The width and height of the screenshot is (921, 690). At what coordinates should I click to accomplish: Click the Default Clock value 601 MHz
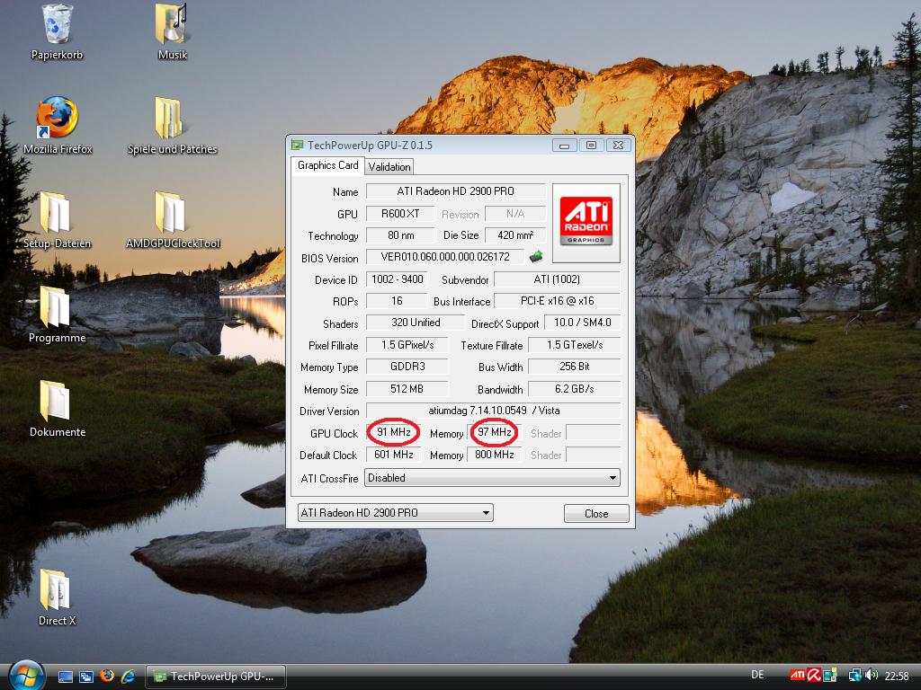394,455
